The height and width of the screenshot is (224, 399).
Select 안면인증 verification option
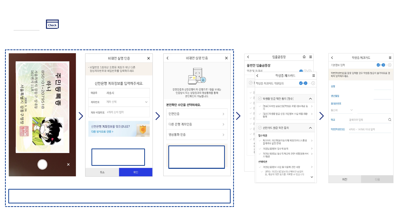point(196,114)
